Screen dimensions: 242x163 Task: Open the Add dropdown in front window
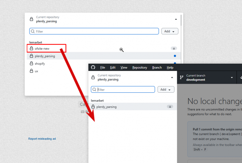pyautogui.click(x=166, y=89)
